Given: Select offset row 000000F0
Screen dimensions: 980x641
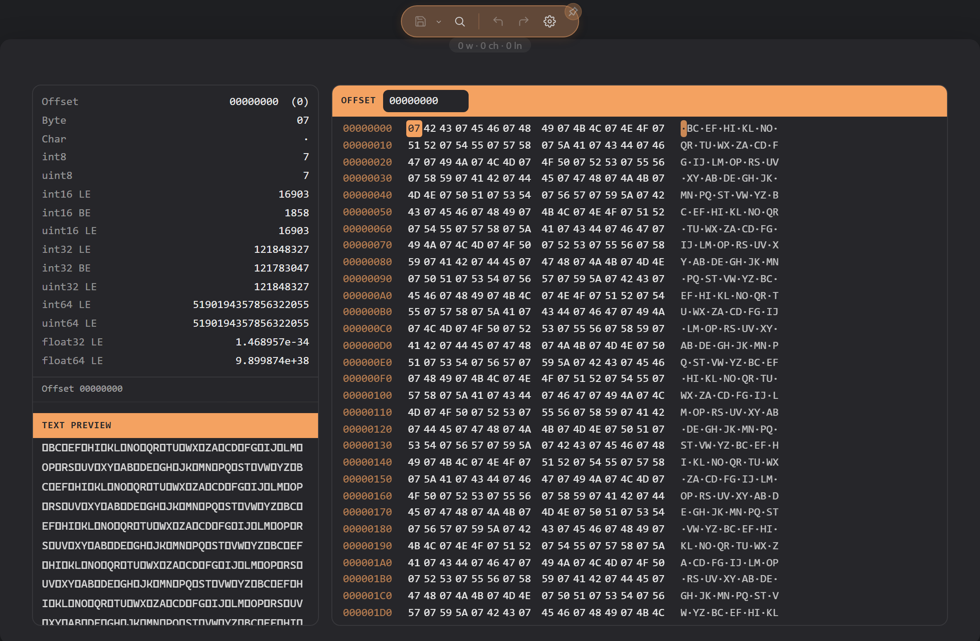Looking at the screenshot, I should click(367, 379).
